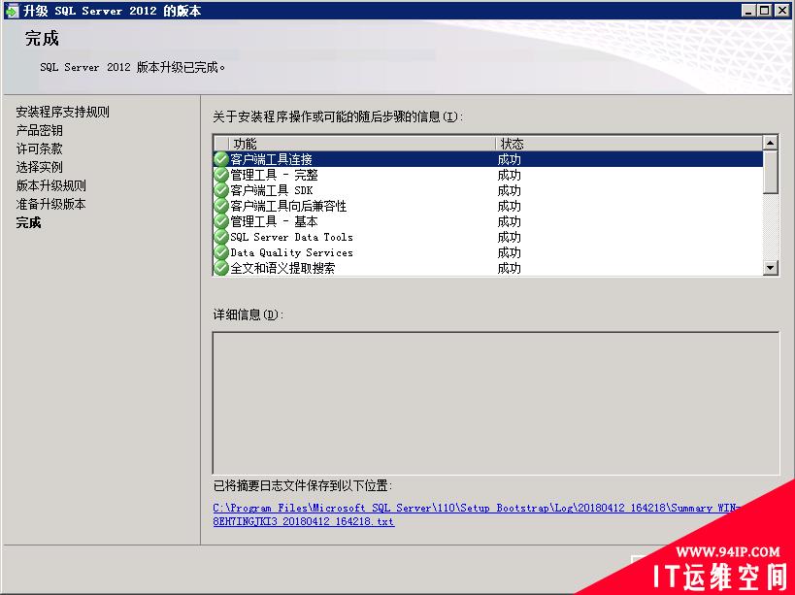Select the SQL Server Data Tools row

487,237
